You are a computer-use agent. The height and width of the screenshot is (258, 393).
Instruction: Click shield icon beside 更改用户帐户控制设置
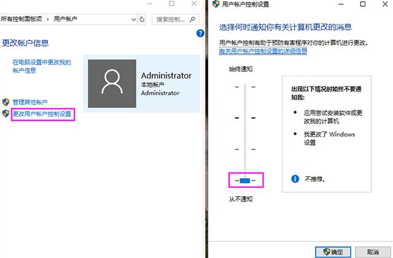pos(6,114)
